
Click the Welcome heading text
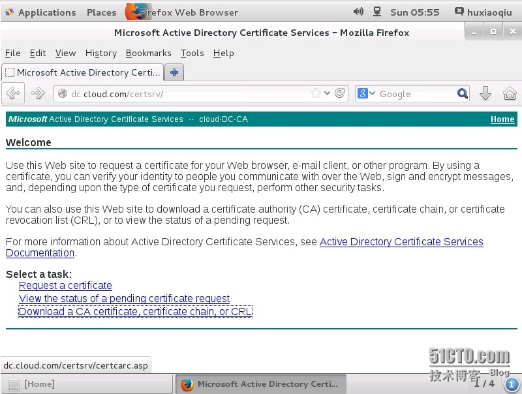coord(29,142)
